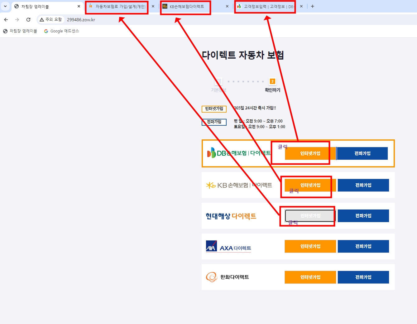Viewport: 417px width, 324px height.
Task: Click the 전화가입 legend label box
Action: [214, 122]
